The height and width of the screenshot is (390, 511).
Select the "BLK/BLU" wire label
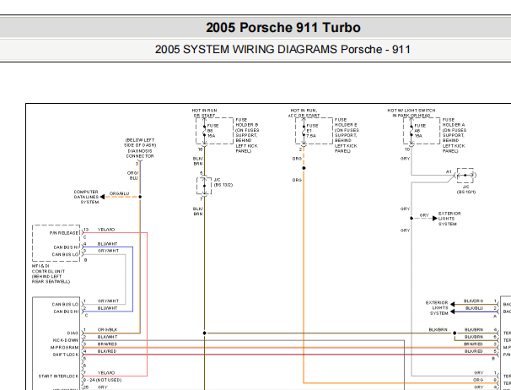(x=474, y=308)
